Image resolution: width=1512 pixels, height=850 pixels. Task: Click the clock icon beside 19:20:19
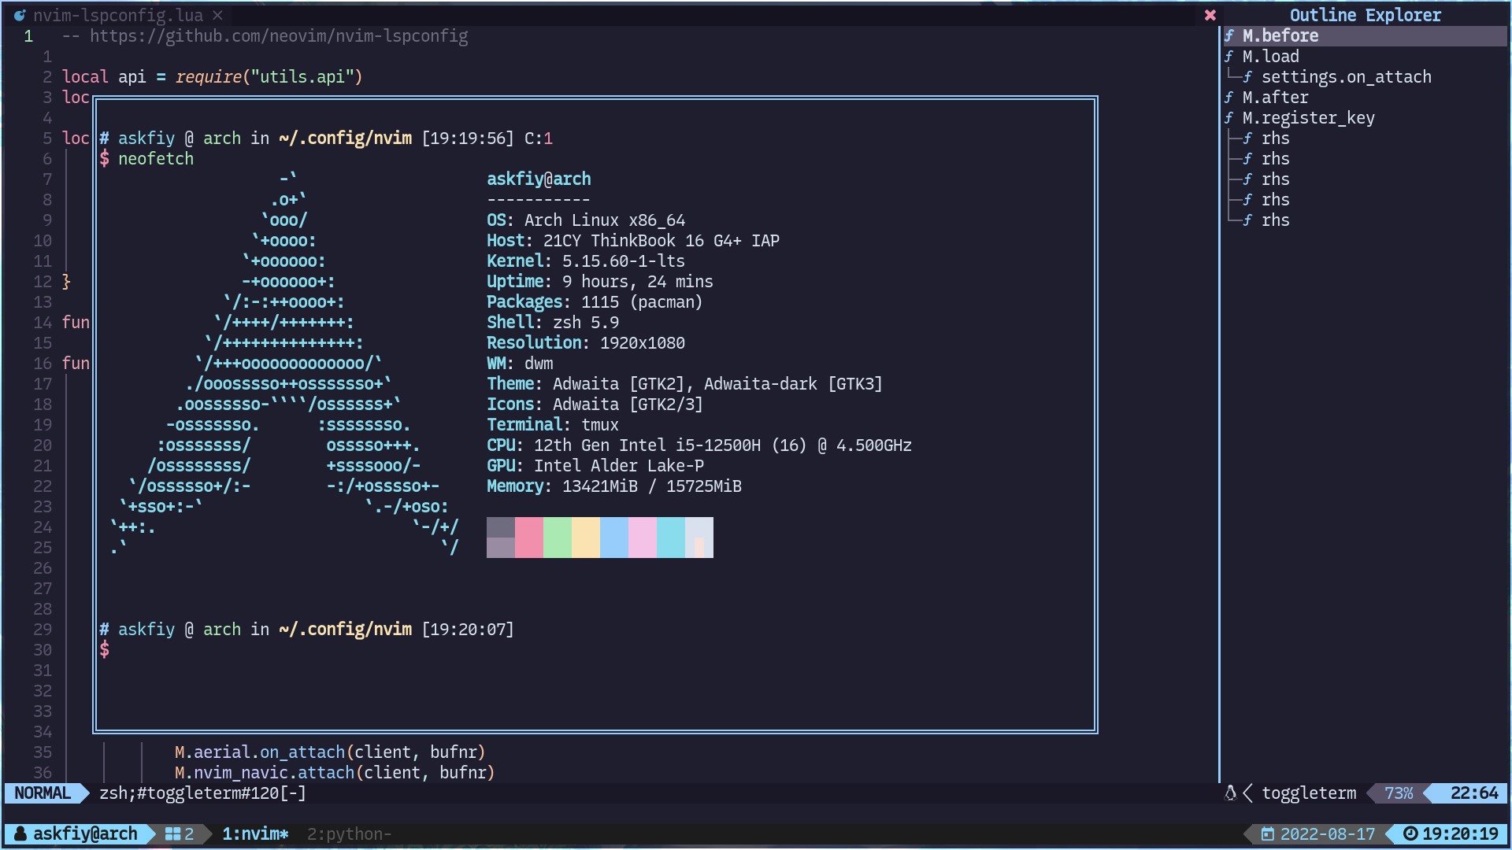pos(1410,834)
